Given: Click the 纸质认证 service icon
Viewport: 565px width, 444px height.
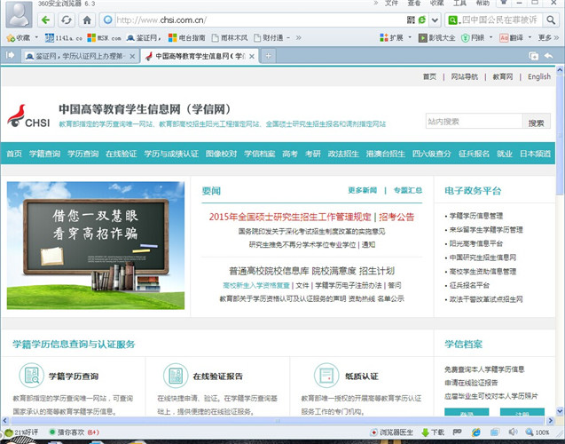Looking at the screenshot, I should pos(326,376).
